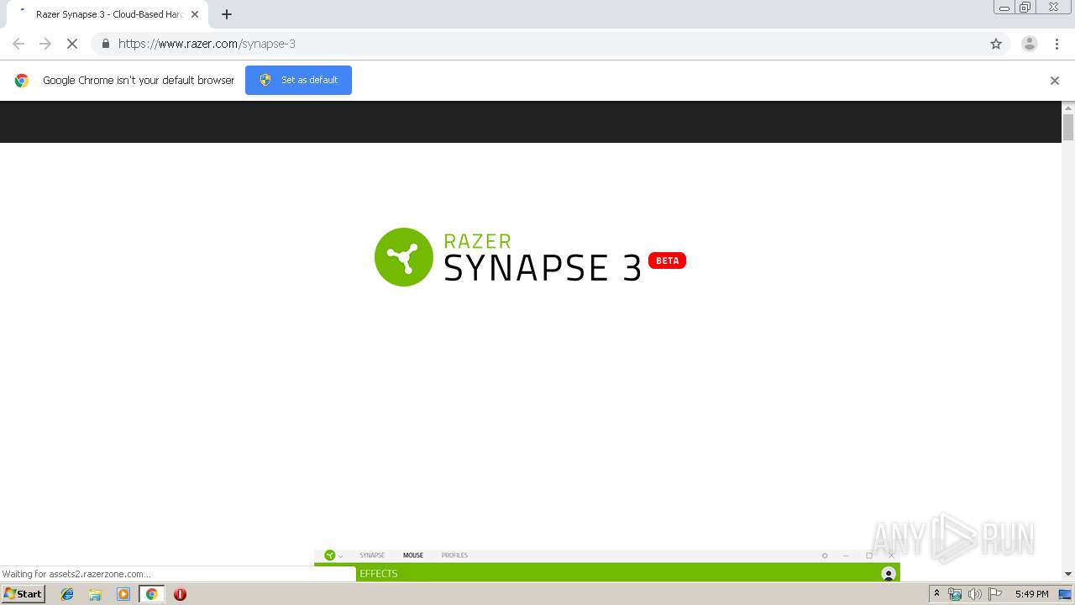The height and width of the screenshot is (605, 1075).
Task: Open the Action Center flag icon
Action: (x=995, y=594)
